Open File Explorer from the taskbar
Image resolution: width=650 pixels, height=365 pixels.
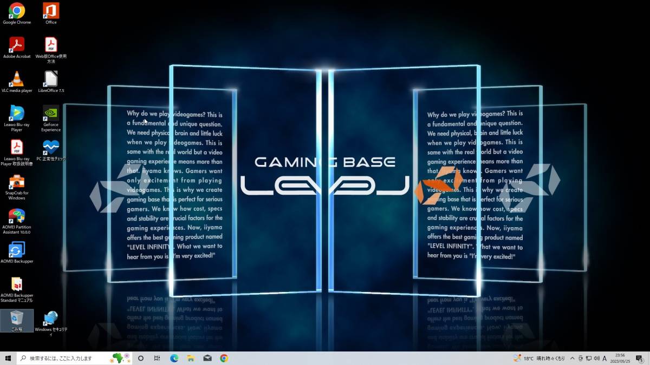tap(191, 358)
